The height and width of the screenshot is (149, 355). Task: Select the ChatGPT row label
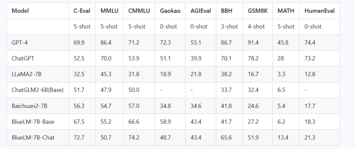click(x=23, y=58)
